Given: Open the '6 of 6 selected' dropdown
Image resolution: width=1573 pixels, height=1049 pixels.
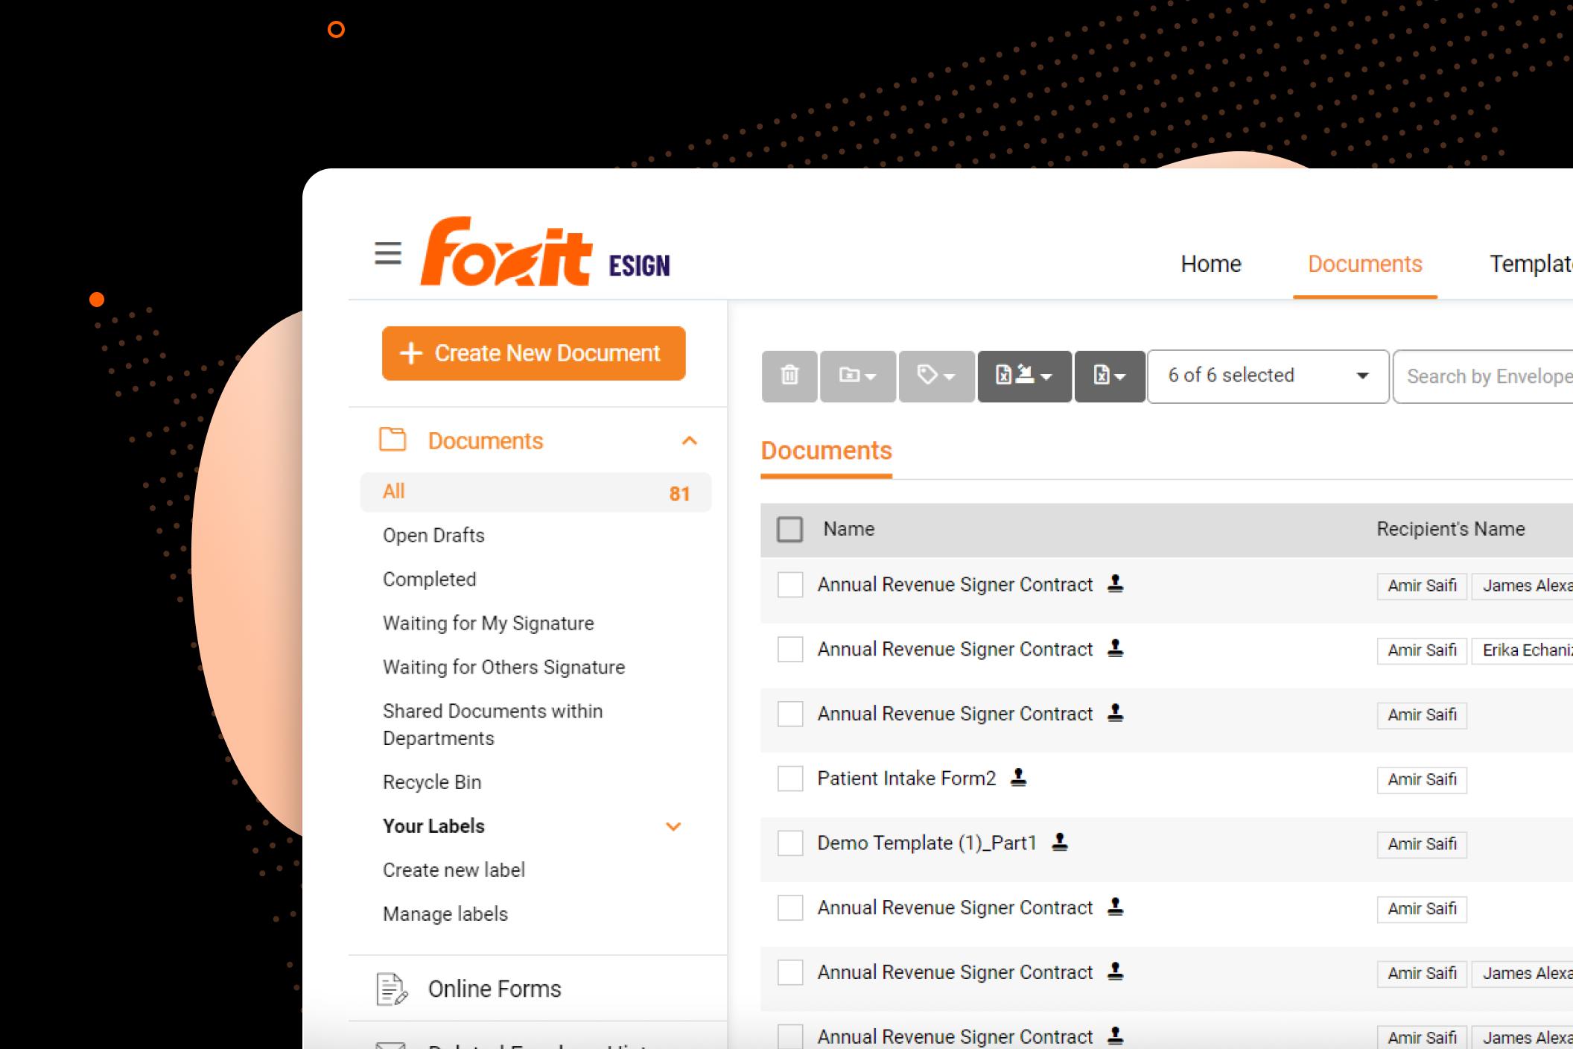Looking at the screenshot, I should [1267, 375].
